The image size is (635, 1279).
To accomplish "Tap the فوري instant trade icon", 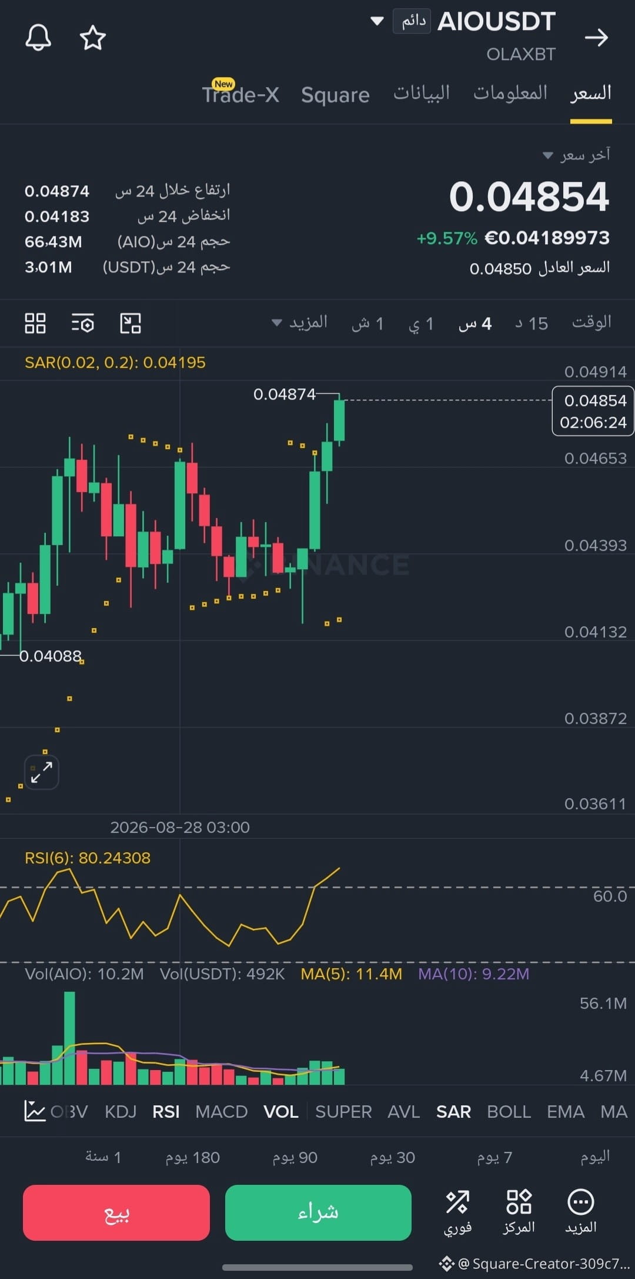I will (457, 1212).
